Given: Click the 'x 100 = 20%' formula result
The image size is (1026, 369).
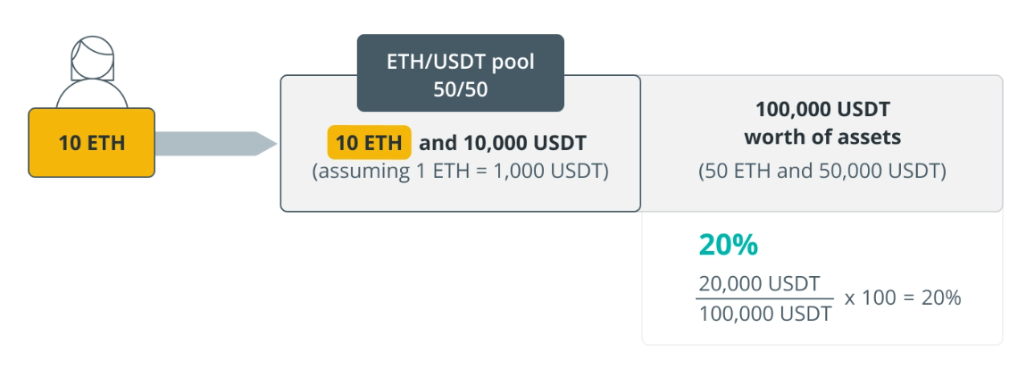Looking at the screenshot, I should pos(903,298).
